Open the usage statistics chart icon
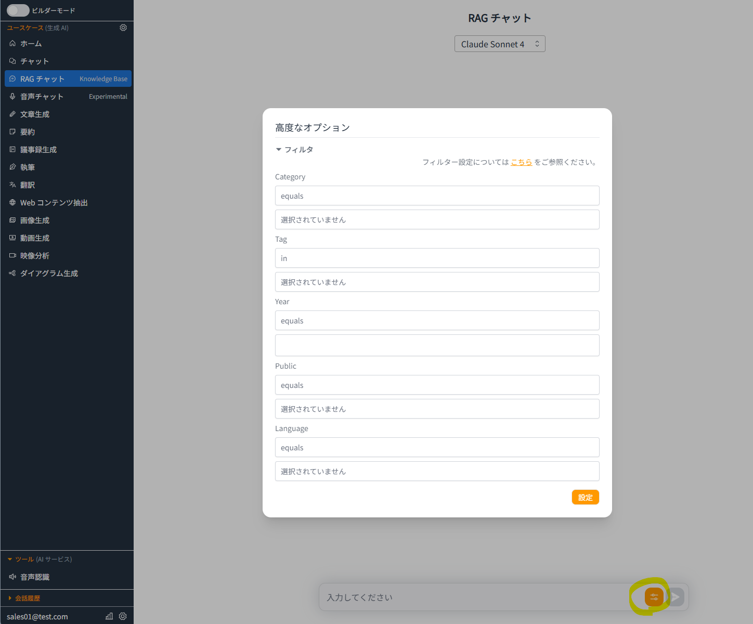The height and width of the screenshot is (624, 753). click(109, 616)
